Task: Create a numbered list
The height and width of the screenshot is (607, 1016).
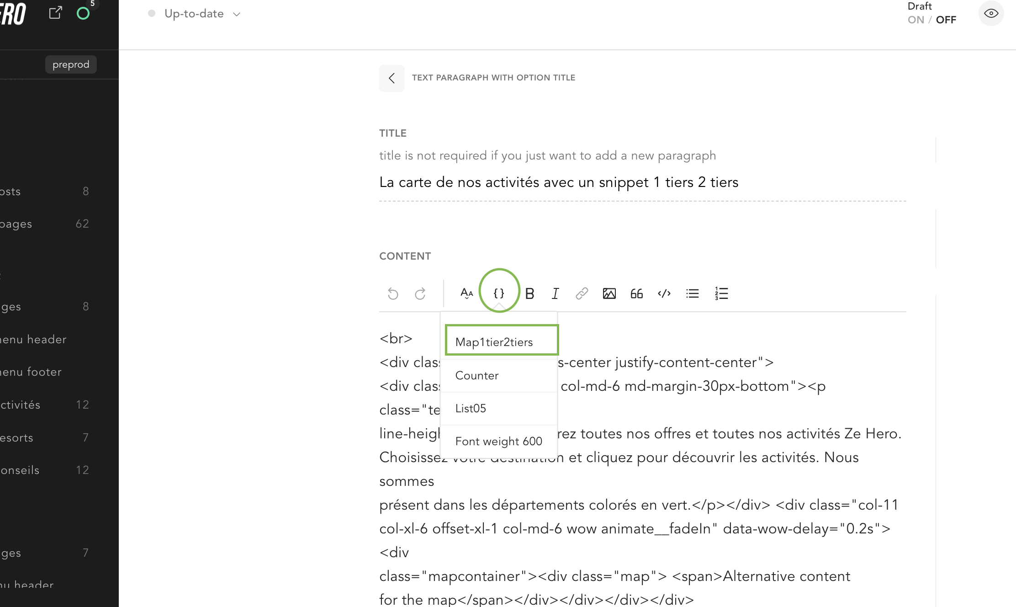Action: pyautogui.click(x=721, y=293)
